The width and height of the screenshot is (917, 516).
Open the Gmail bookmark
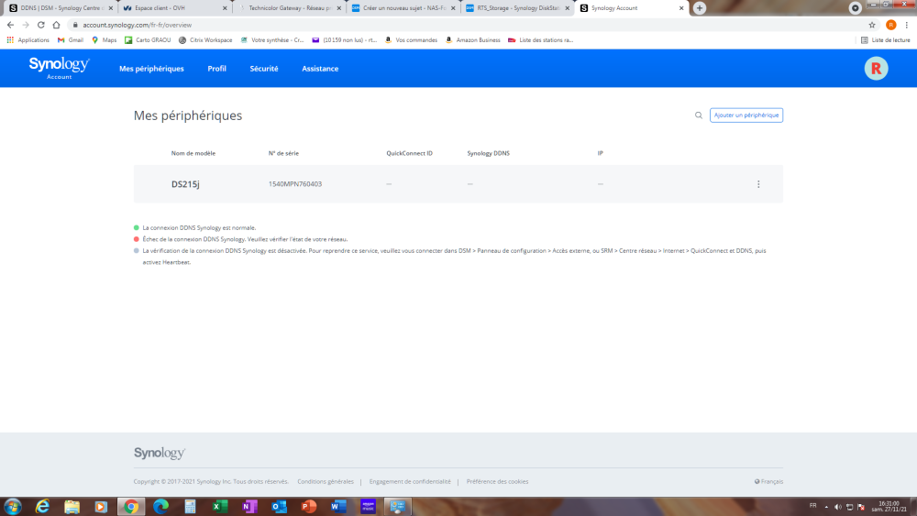[x=71, y=40]
